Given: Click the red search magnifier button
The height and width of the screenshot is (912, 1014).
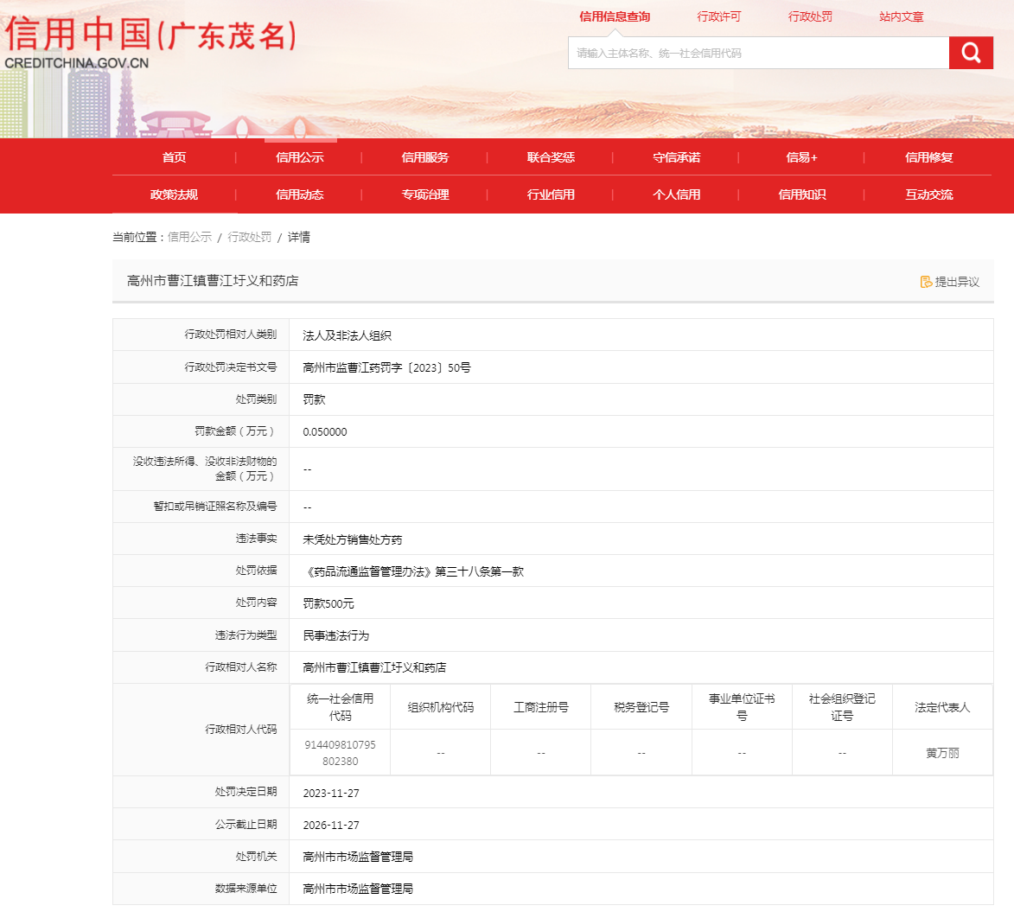Looking at the screenshot, I should (x=971, y=53).
